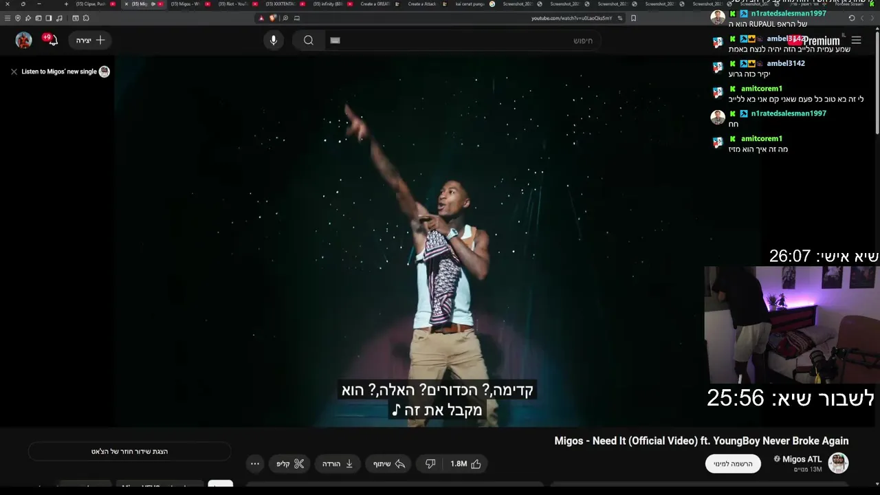Click the Download (הורדה) button
Image resolution: width=880 pixels, height=495 pixels.
pos(338,464)
